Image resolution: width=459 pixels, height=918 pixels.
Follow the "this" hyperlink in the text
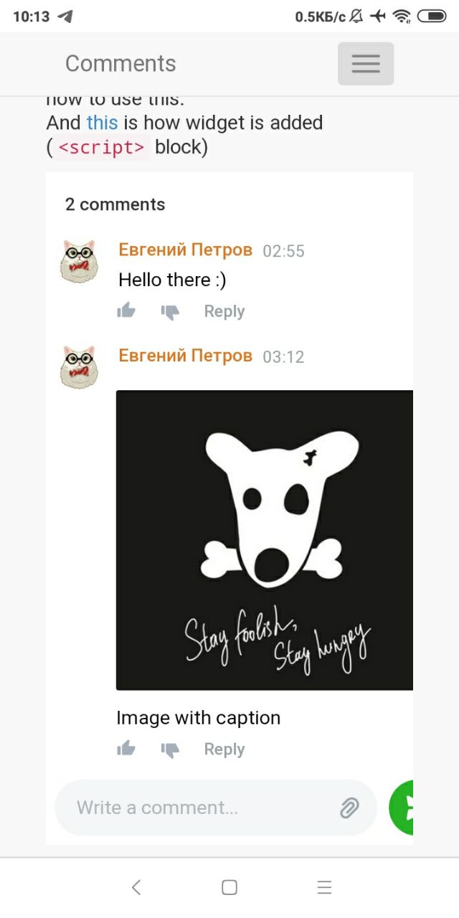coord(102,123)
